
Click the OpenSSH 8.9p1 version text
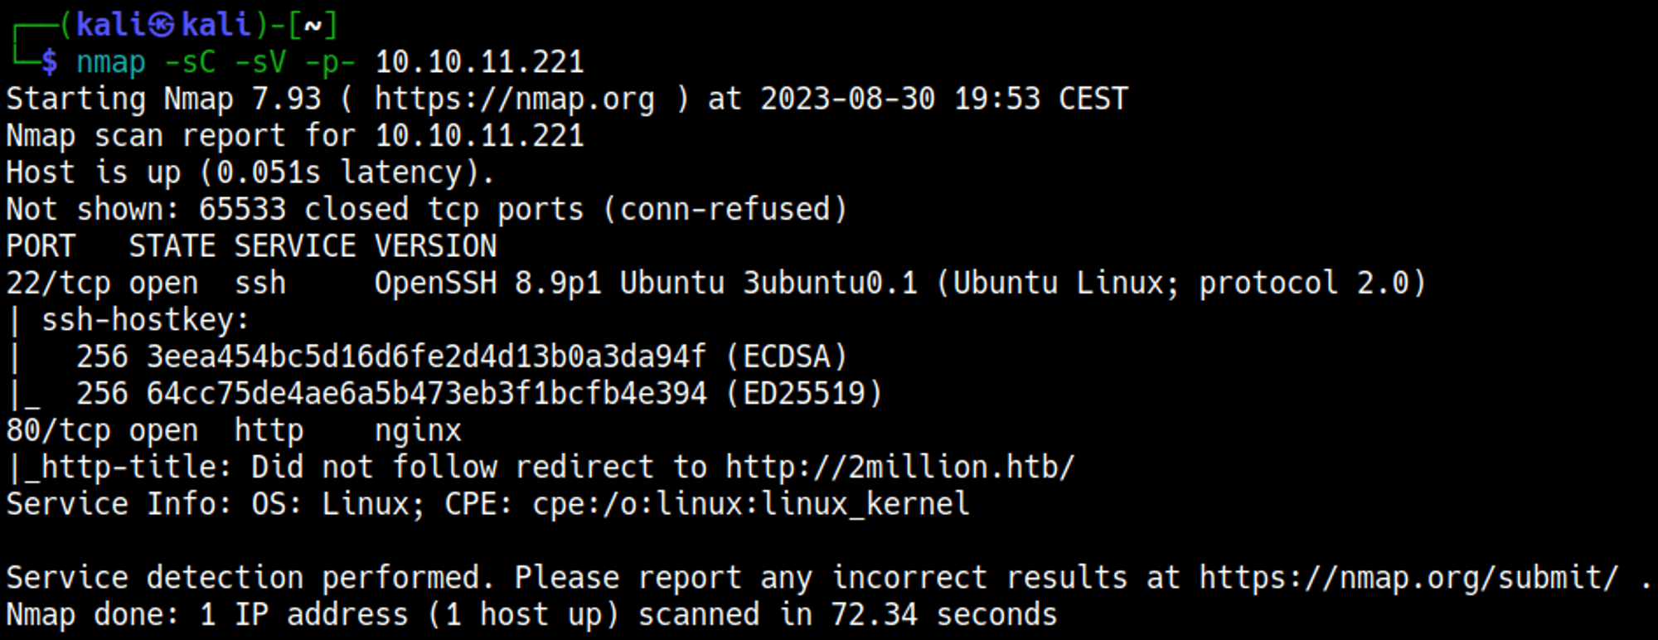(487, 284)
